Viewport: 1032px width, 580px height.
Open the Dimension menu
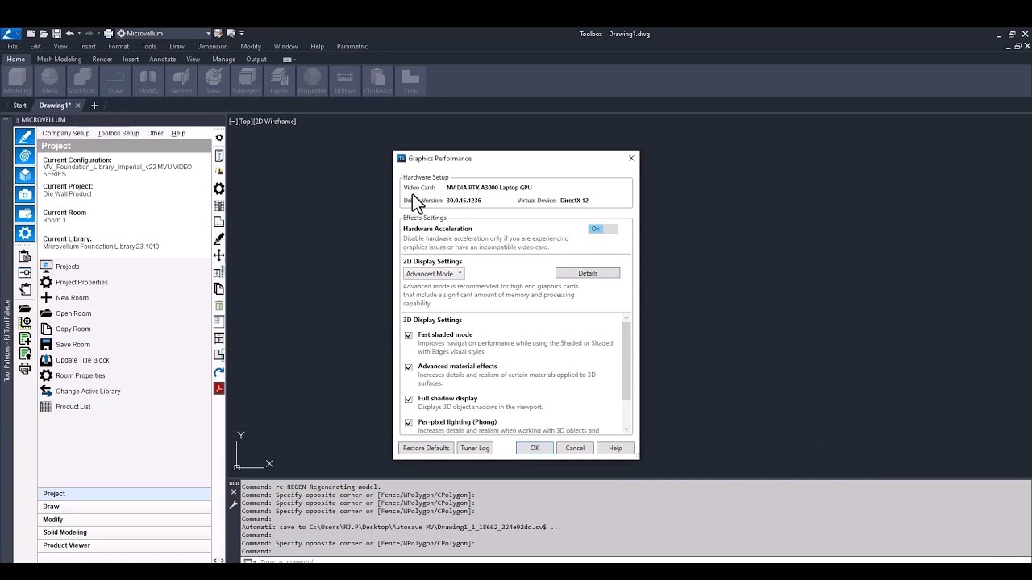(212, 46)
